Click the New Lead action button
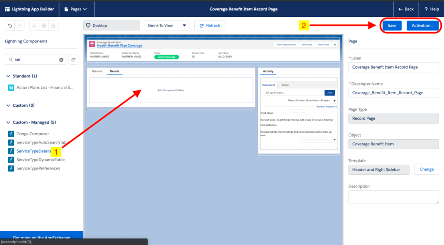444x245 pixels. point(307,45)
